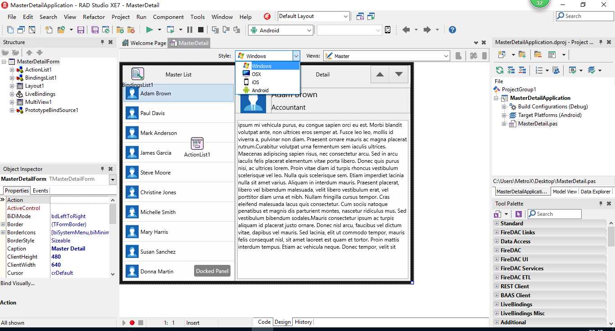Switch to the Code tab at bottom
The width and height of the screenshot is (615, 331).
click(x=264, y=322)
